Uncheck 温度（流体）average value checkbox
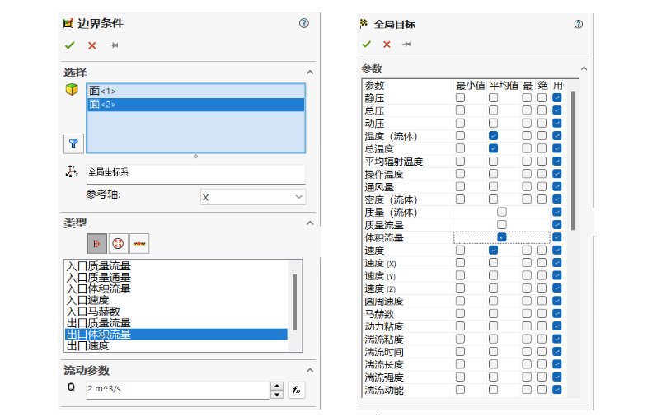The height and width of the screenshot is (417, 671). click(493, 136)
